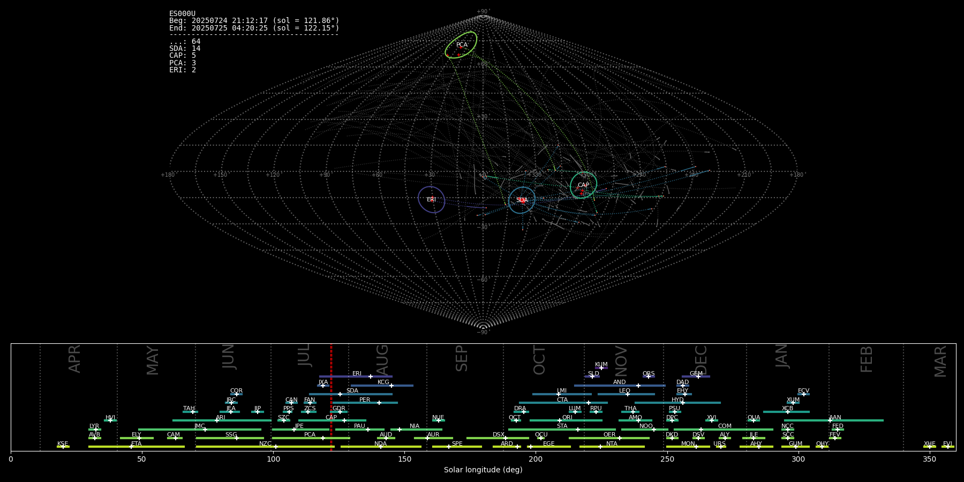Select the PCA radiant circle on sky map
The image size is (964, 482).
(461, 45)
